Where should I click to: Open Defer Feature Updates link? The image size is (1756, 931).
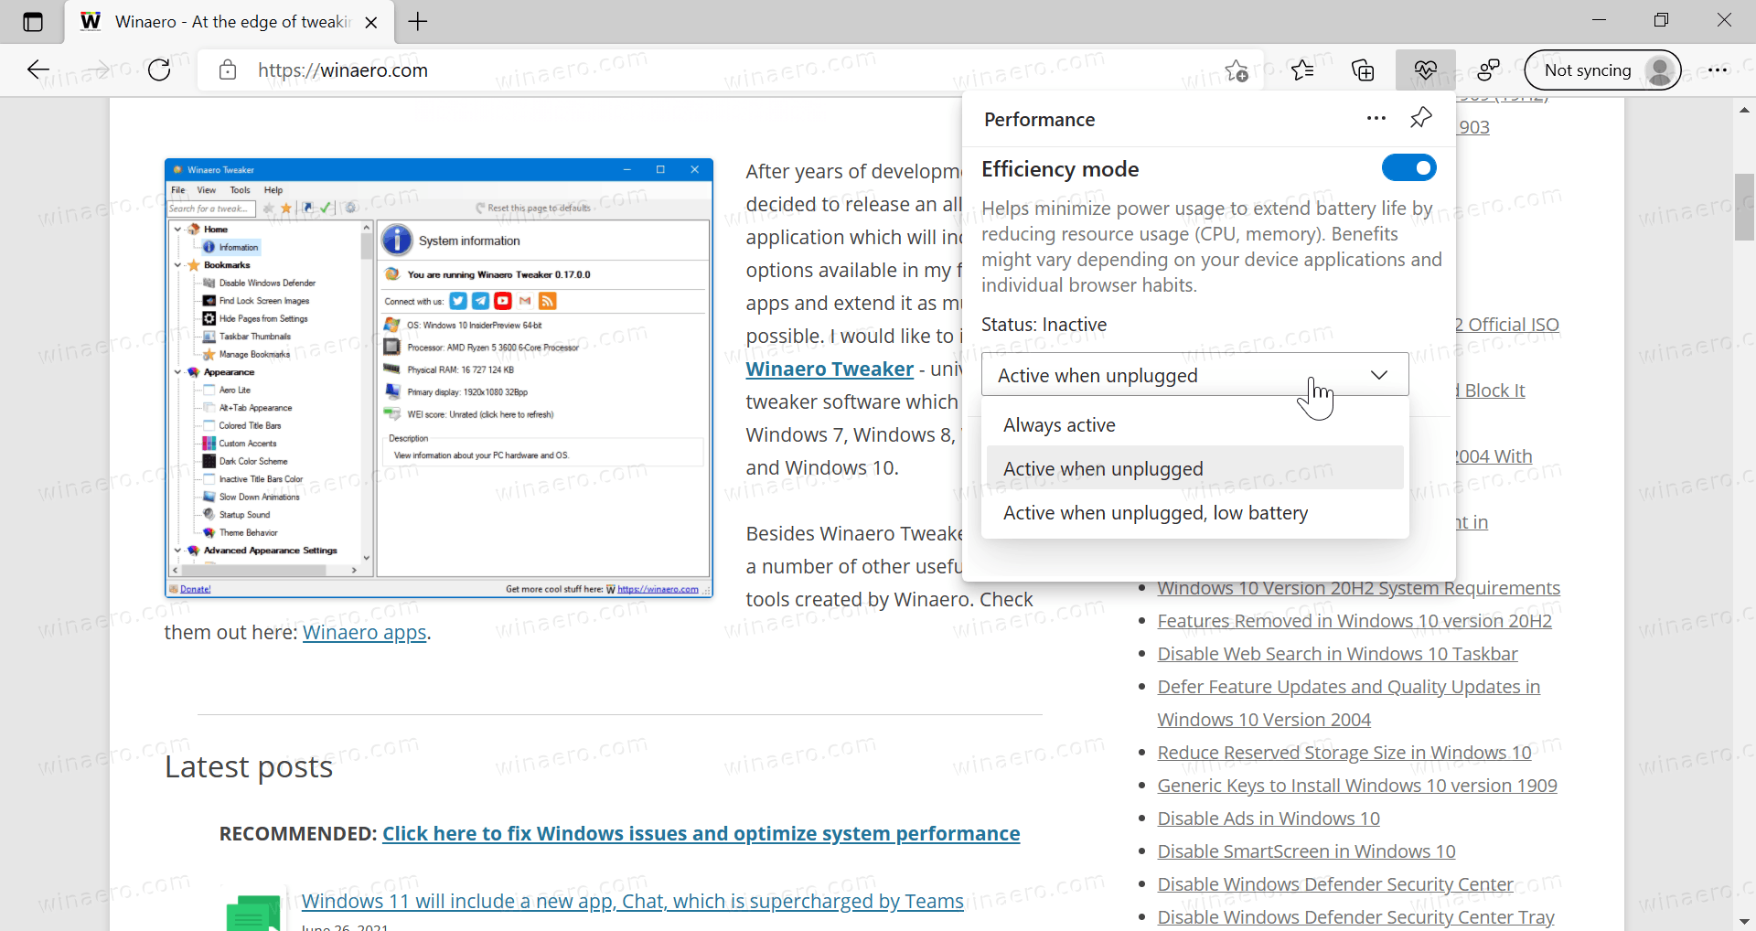click(1348, 703)
